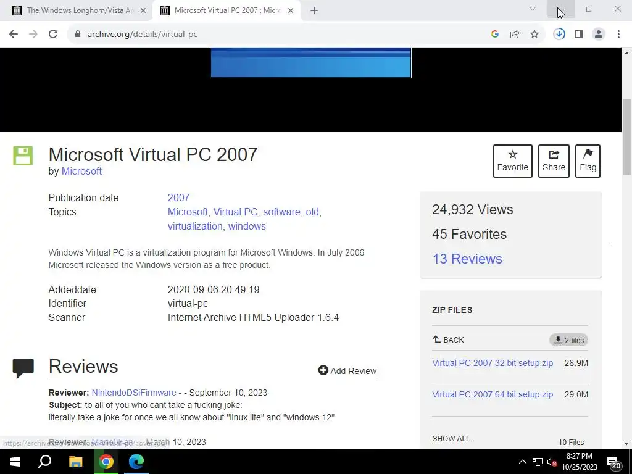Open the Chrome profile avatar

click(599, 35)
